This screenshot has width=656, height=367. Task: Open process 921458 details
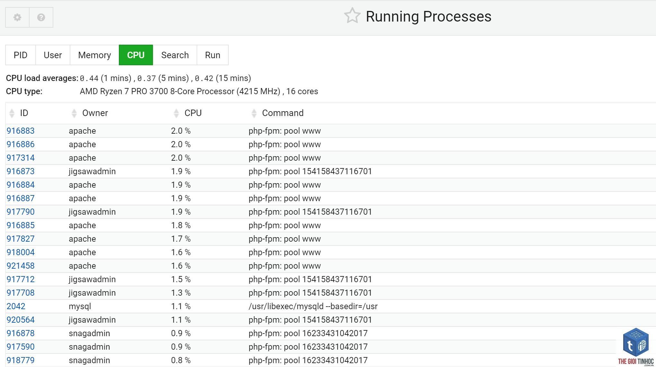pyautogui.click(x=21, y=266)
